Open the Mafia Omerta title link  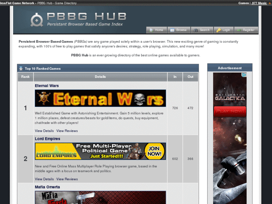(48, 187)
